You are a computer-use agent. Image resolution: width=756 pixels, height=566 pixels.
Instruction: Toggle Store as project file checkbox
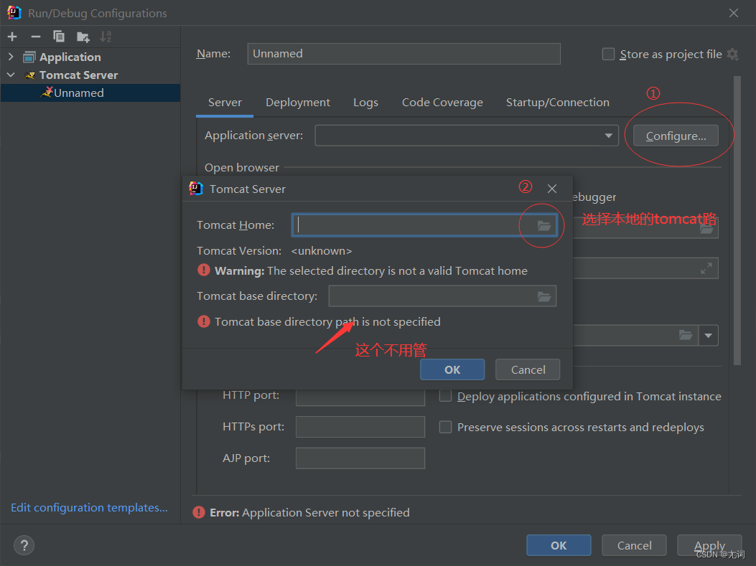coord(609,54)
